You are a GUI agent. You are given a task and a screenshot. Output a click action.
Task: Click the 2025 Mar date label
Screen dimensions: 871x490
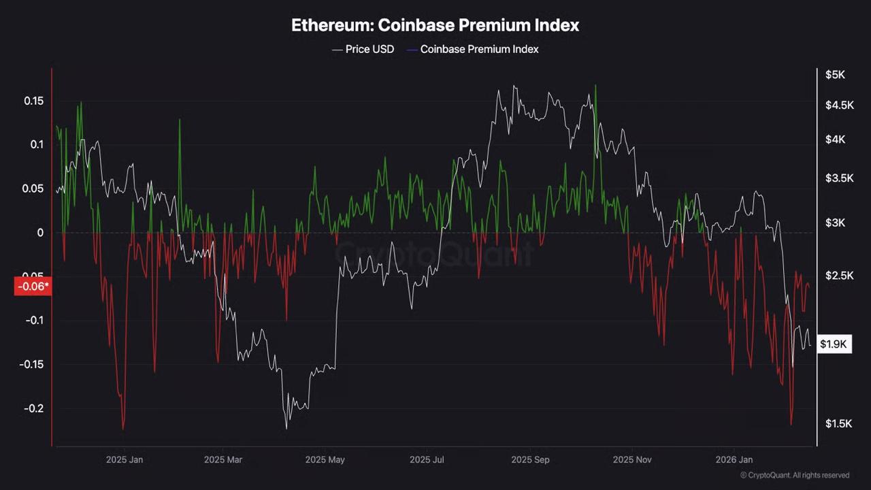point(223,460)
